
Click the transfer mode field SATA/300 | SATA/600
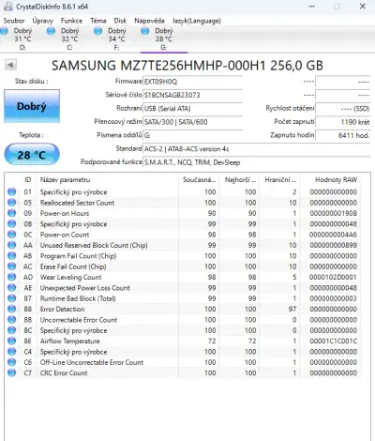(192, 122)
